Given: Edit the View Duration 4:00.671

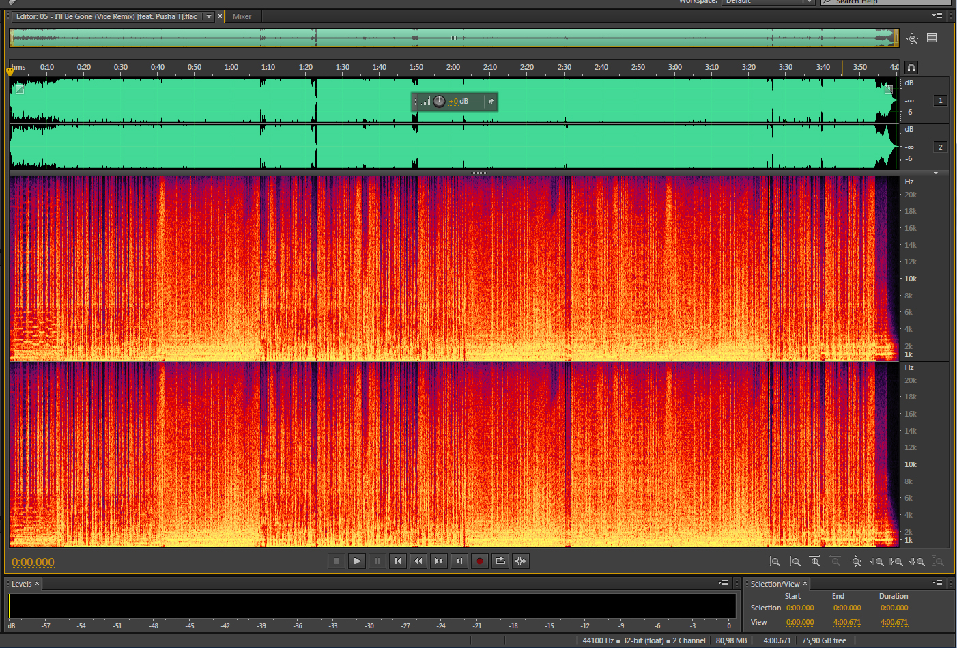Looking at the screenshot, I should [x=894, y=622].
